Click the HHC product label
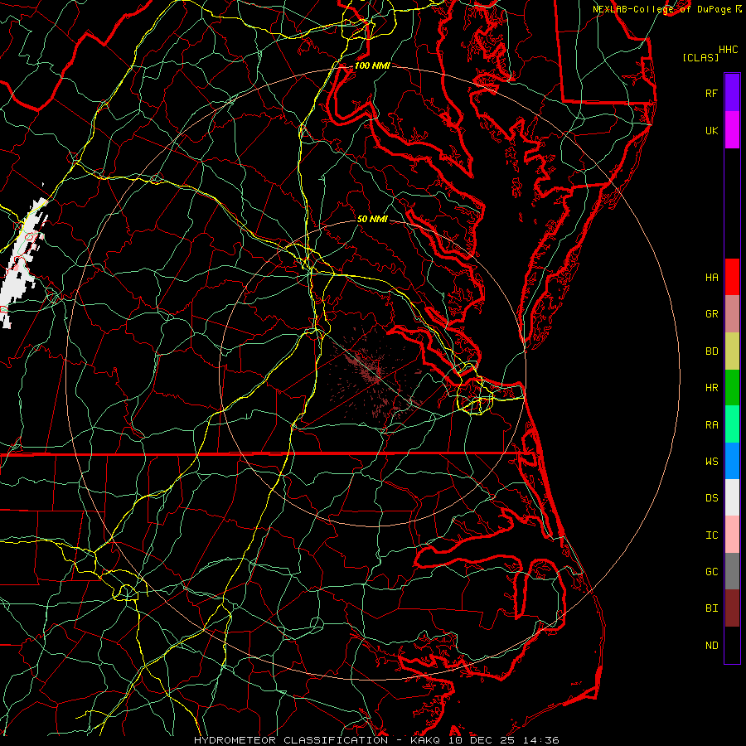Viewport: 746px width, 746px height. 728,50
